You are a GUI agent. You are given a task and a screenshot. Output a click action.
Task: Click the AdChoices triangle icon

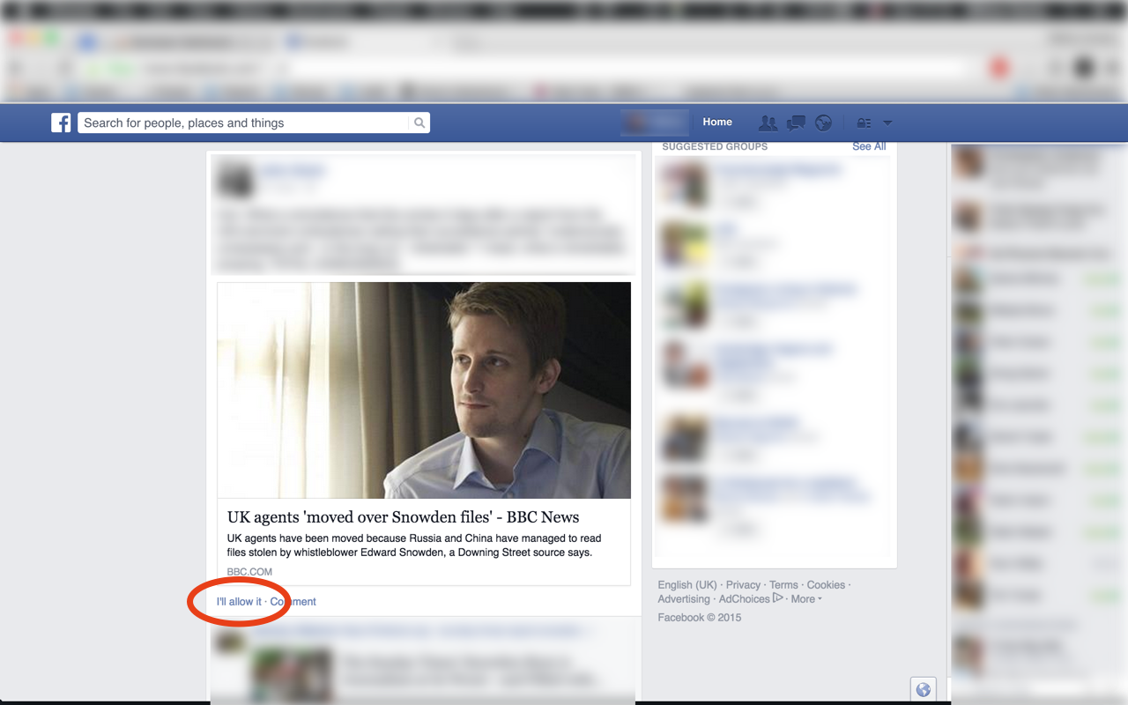[778, 598]
